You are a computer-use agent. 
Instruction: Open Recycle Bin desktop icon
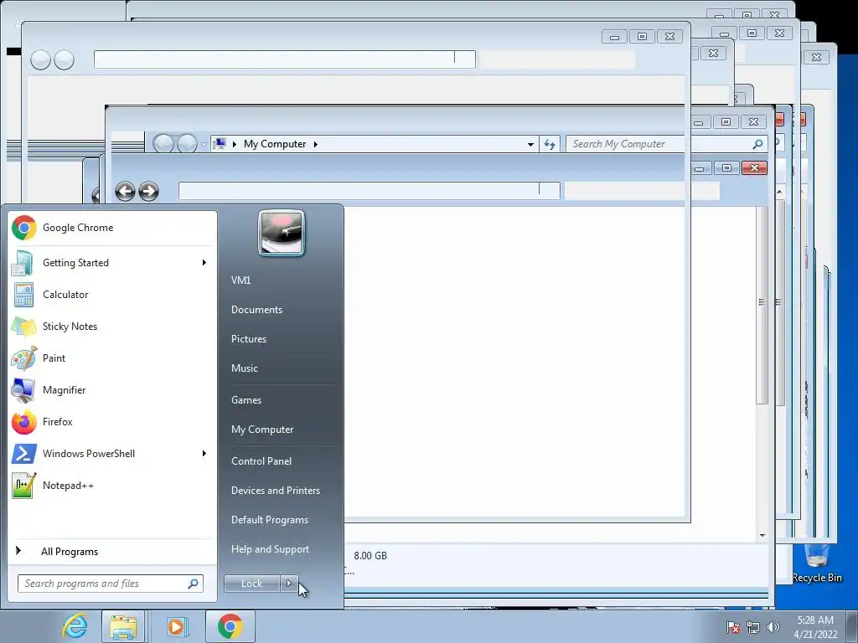817,563
